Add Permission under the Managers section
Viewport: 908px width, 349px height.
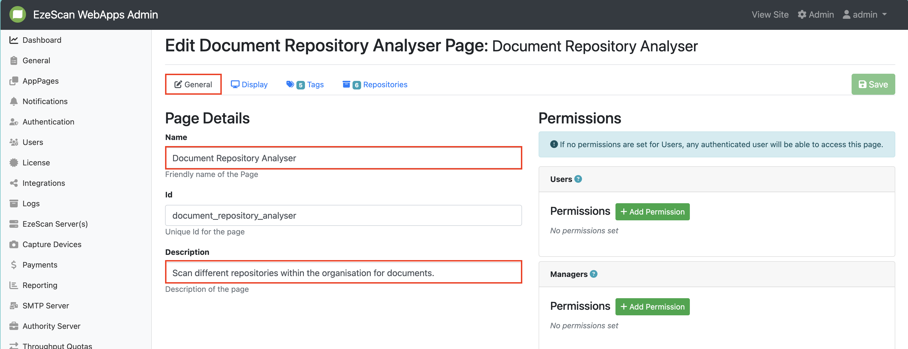pos(652,307)
